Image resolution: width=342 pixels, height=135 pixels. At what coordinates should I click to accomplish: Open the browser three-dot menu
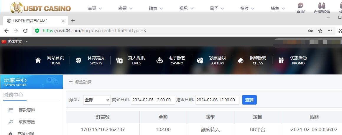[330, 31]
